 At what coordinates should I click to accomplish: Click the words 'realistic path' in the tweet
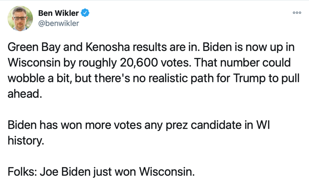(x=181, y=78)
